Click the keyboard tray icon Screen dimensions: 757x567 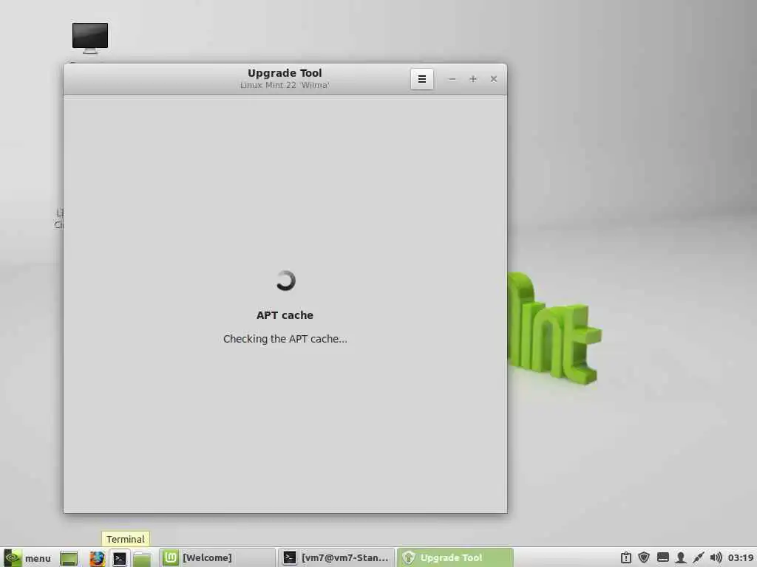[663, 558]
